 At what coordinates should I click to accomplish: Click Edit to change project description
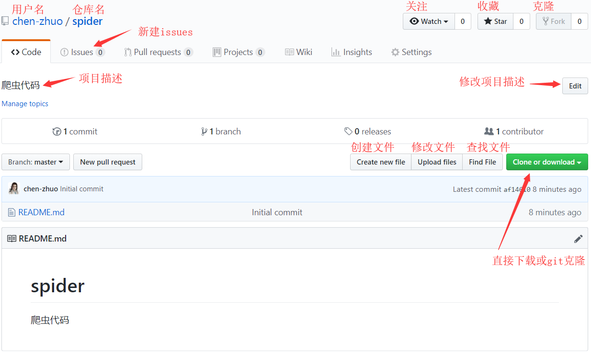coord(575,86)
